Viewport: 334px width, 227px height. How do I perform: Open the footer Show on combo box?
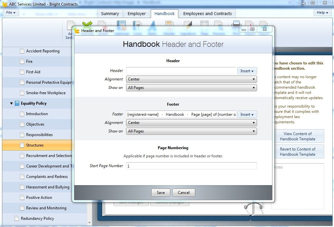(191, 131)
